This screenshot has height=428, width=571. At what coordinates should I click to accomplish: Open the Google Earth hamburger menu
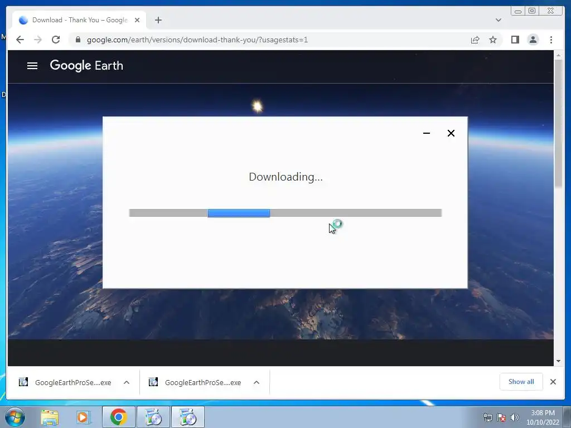[32, 66]
